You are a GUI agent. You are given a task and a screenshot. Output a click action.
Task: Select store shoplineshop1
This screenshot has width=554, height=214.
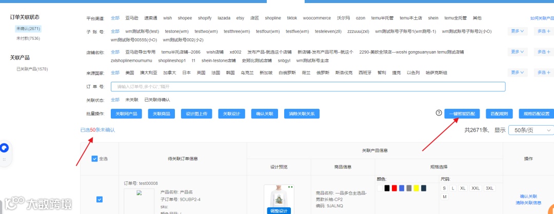click(x=172, y=61)
